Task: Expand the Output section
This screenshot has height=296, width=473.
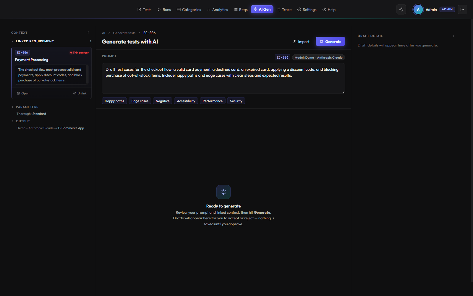Action: 23,121
